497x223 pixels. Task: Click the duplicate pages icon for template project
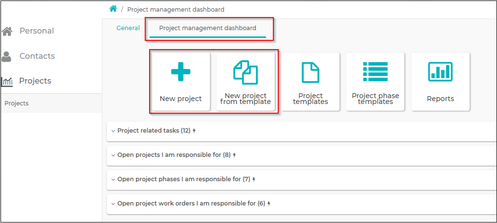pyautogui.click(x=246, y=72)
